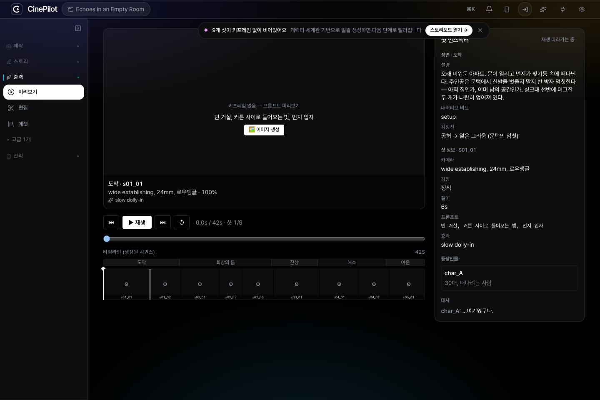Expand the 스토리 sidebar section
600x400 pixels.
[43, 62]
